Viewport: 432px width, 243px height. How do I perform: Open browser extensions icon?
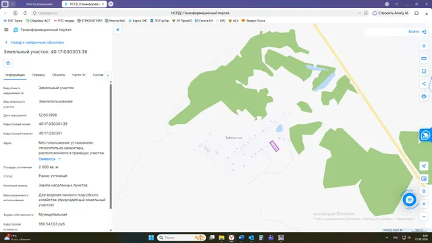(416, 13)
